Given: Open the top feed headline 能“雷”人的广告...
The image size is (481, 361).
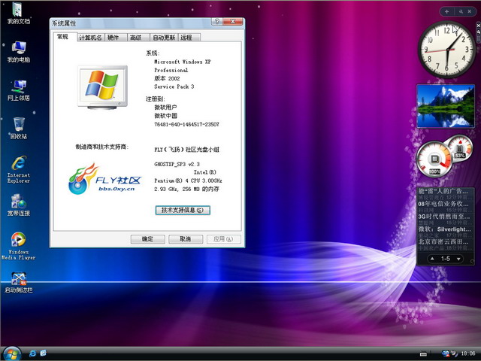Looking at the screenshot, I should click(x=443, y=191).
